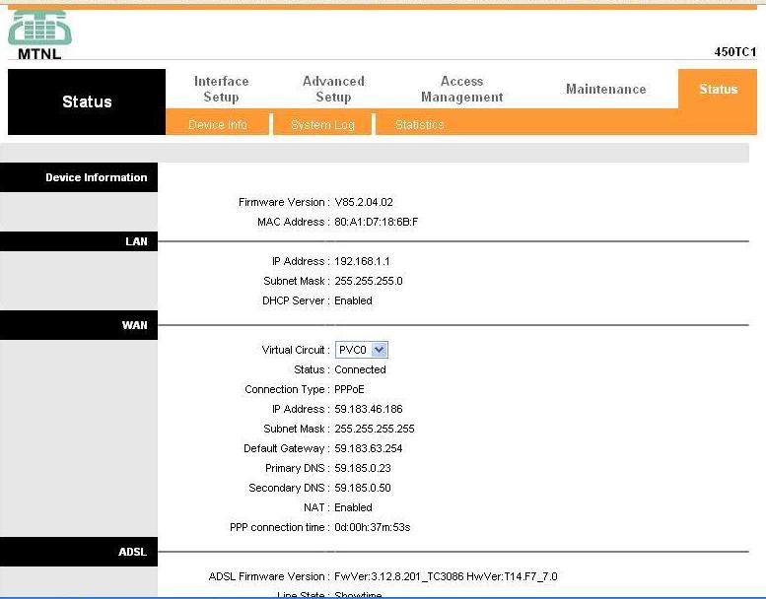Click the WAN Status Connected value
Screen dimensions: 766x599
[x=360, y=369]
